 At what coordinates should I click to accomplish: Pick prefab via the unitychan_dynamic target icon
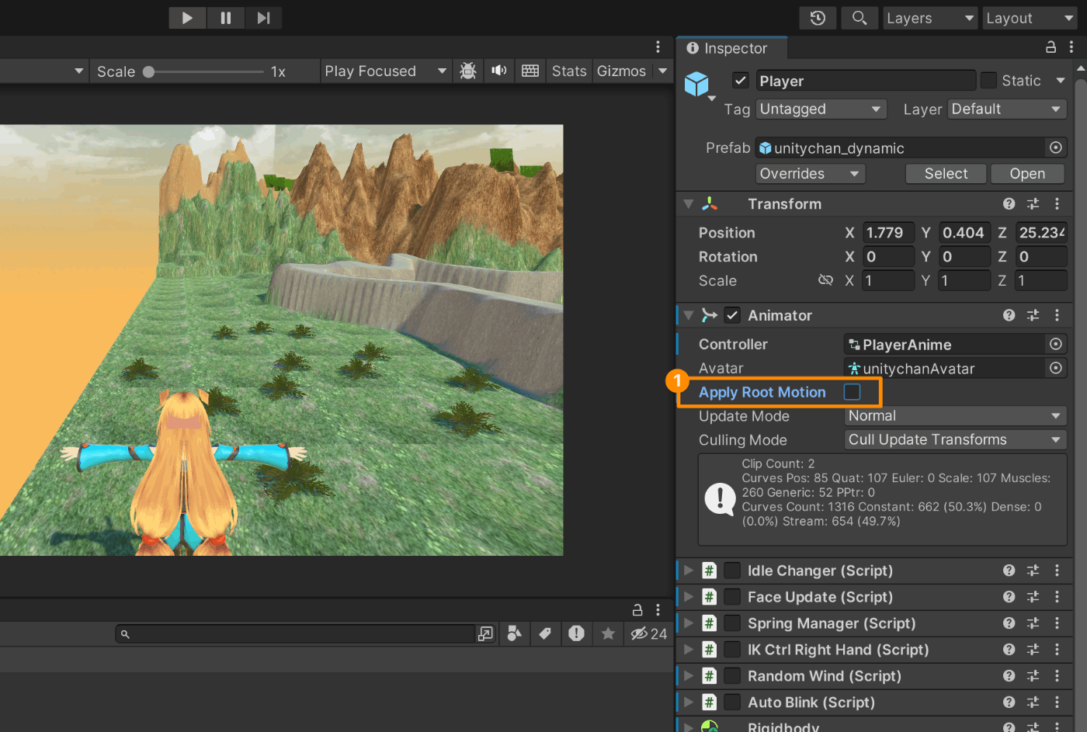[1055, 147]
